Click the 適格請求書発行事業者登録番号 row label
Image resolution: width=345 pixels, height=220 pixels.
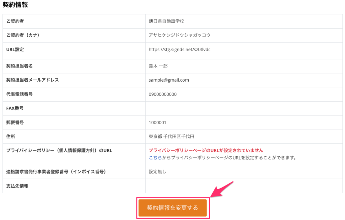tap(56, 172)
